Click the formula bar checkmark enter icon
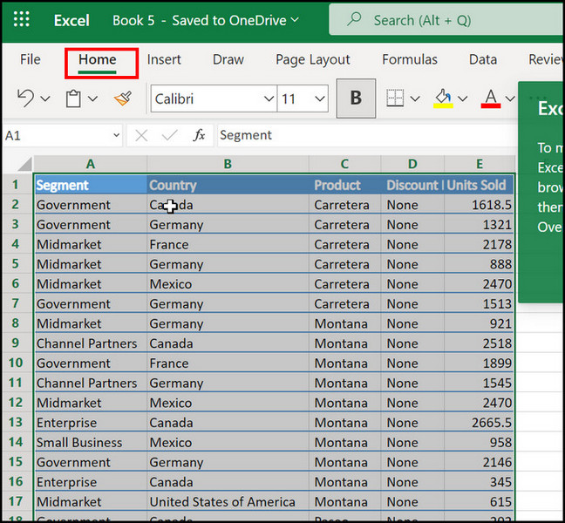The width and height of the screenshot is (565, 523). click(169, 136)
